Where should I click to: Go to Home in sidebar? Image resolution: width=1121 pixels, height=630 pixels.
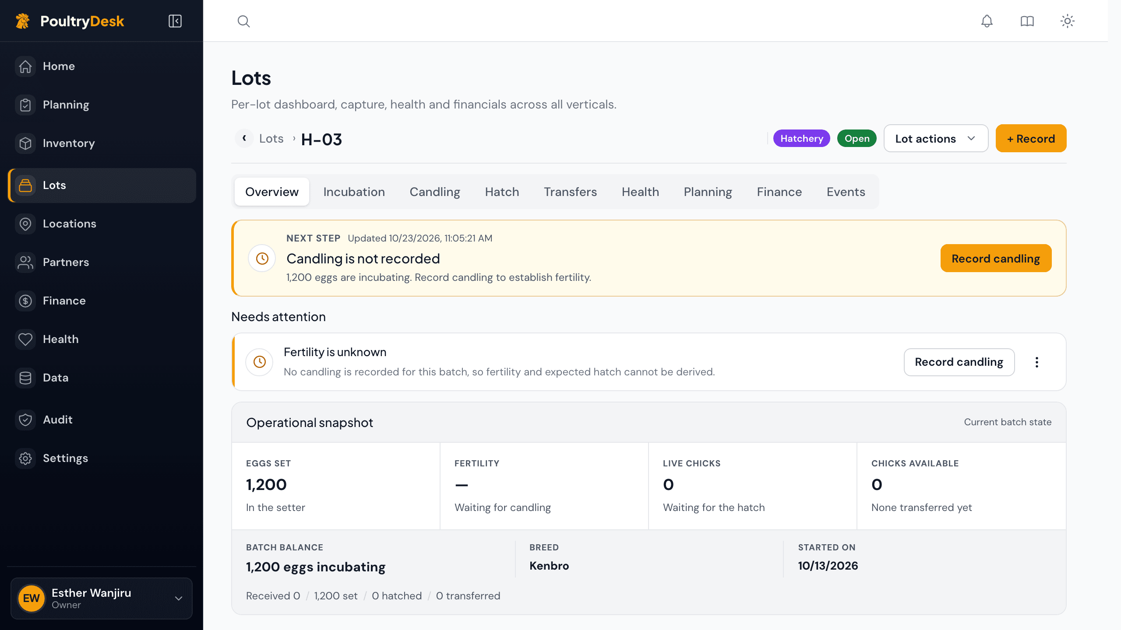[102, 66]
